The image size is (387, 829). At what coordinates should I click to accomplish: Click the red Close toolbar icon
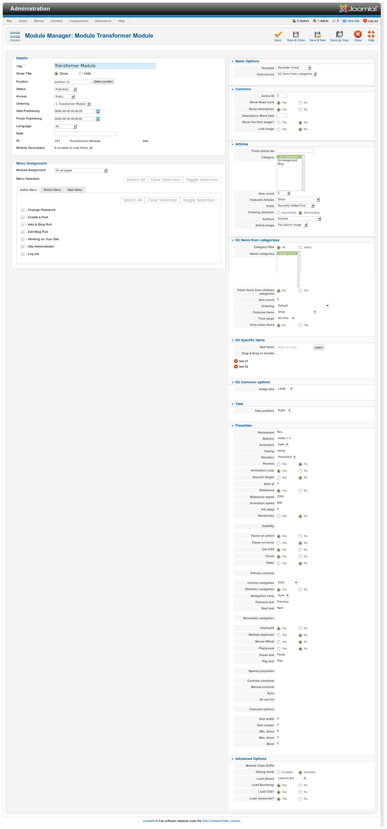click(x=358, y=34)
